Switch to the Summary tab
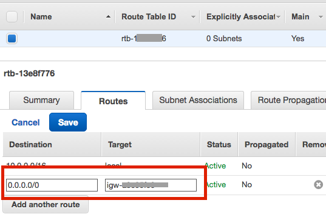 pyautogui.click(x=41, y=100)
